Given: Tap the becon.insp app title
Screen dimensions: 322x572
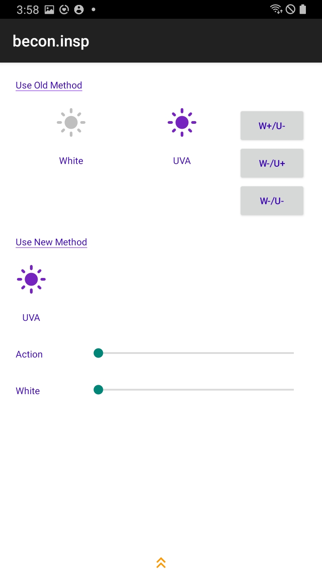Looking at the screenshot, I should tap(51, 41).
